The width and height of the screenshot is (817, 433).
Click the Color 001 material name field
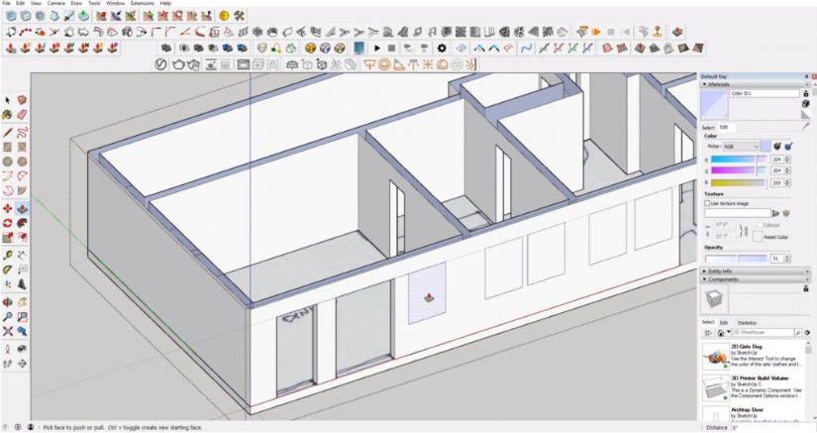[765, 93]
